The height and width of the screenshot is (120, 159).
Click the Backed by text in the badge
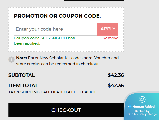point(142,111)
